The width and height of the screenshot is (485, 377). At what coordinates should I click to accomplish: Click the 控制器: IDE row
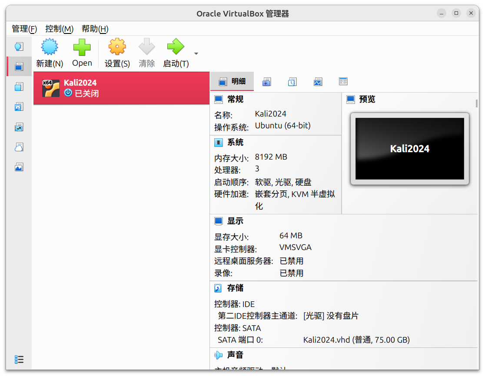pyautogui.click(x=234, y=304)
